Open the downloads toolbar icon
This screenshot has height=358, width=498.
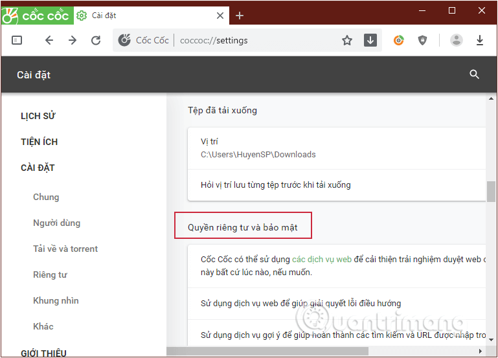click(x=480, y=40)
